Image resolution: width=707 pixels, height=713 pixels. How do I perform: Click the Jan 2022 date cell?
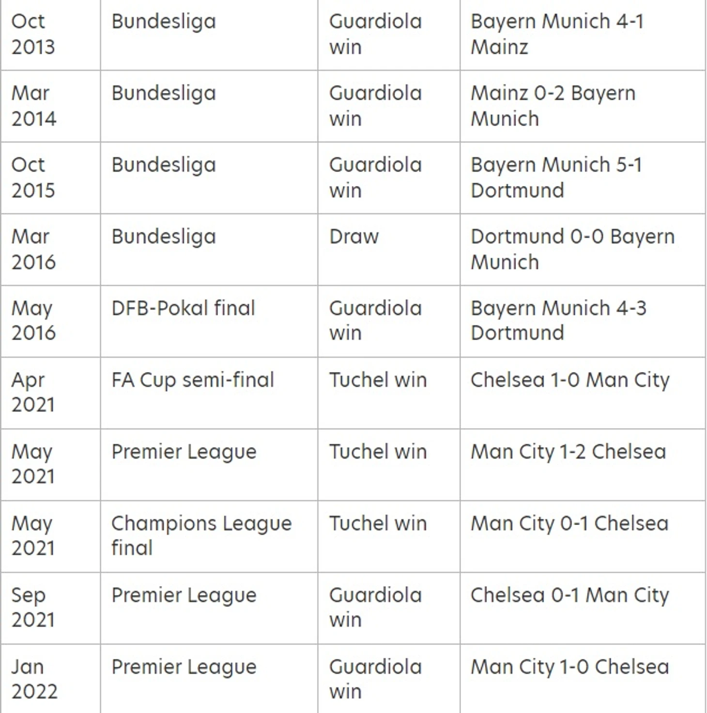[x=34, y=679]
